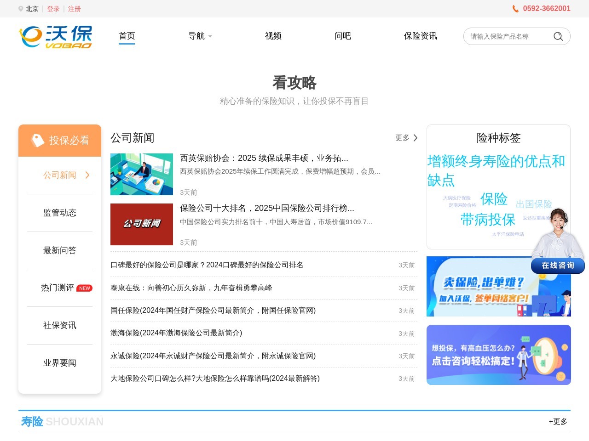The width and height of the screenshot is (589, 441).
Task: Click the location pin icon beside 北京
Action: pyautogui.click(x=21, y=9)
